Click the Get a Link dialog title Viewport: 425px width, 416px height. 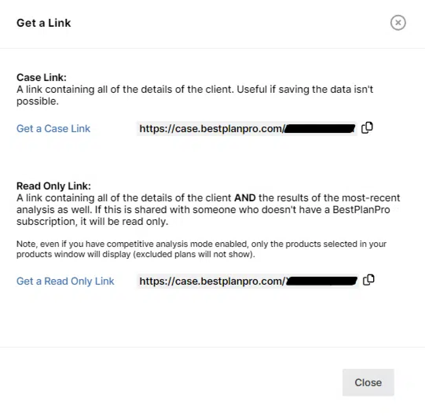(x=44, y=23)
